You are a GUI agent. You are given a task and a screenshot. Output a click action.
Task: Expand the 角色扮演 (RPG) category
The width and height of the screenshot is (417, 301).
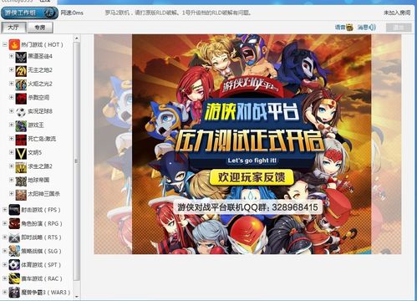[4, 223]
